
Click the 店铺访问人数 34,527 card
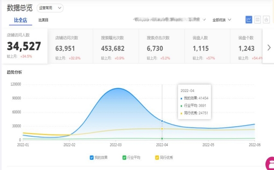25,46
